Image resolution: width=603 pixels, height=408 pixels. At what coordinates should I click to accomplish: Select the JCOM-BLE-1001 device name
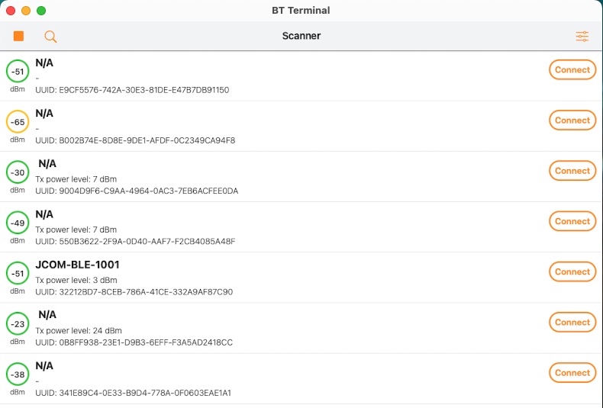77,265
